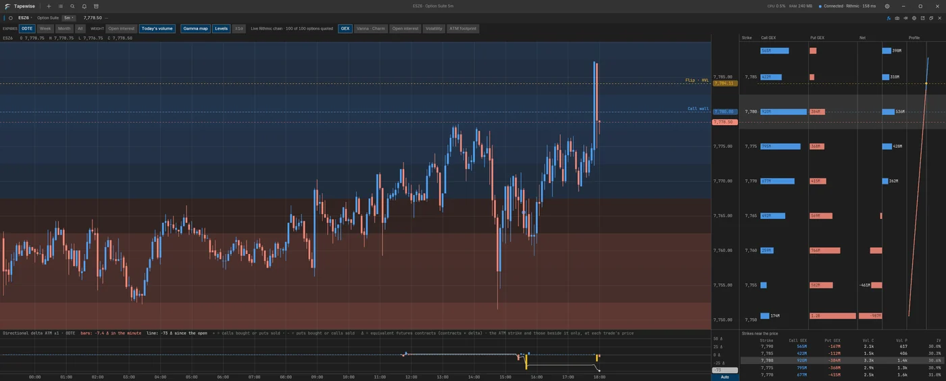This screenshot has height=381, width=946.
Task: Click the -73 delta value box
Action: point(725,370)
